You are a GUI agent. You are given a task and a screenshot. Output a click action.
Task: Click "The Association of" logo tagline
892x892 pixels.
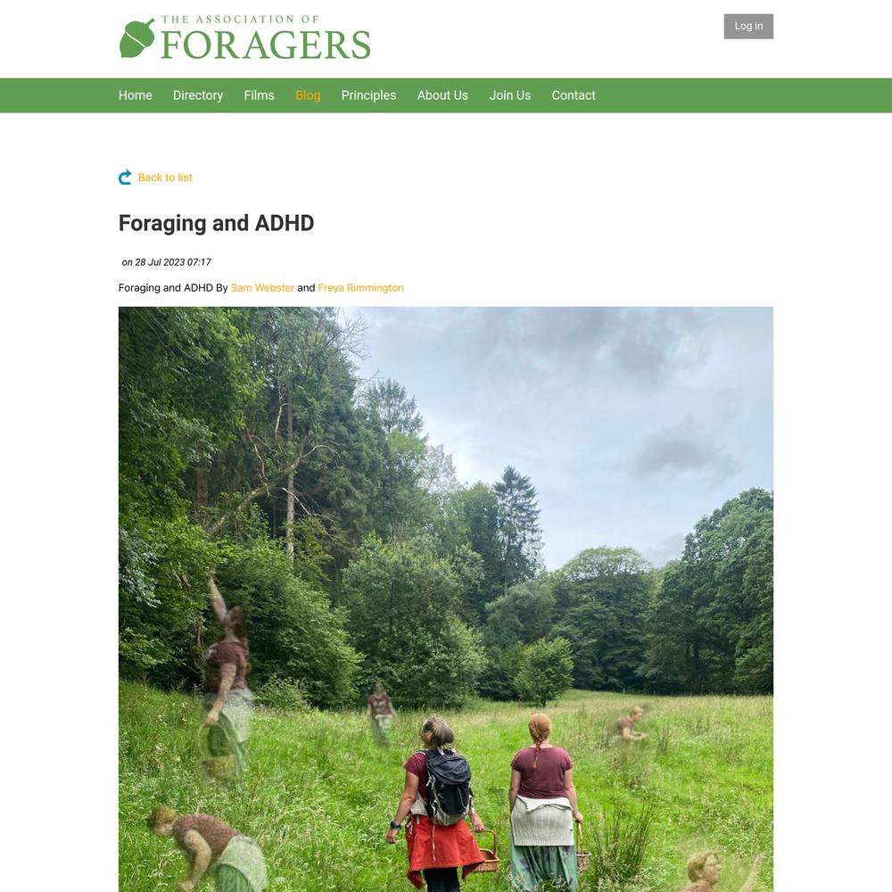pyautogui.click(x=239, y=20)
